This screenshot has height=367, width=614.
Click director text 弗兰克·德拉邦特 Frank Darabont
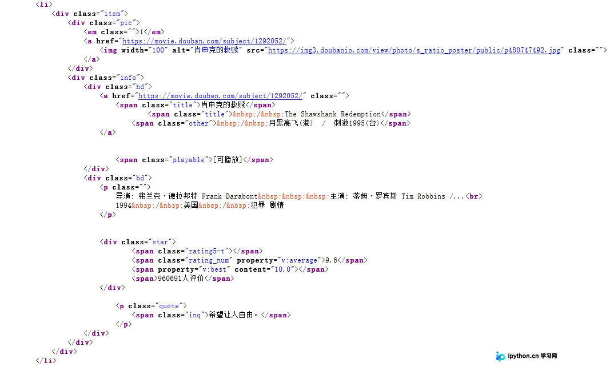pyautogui.click(x=198, y=196)
